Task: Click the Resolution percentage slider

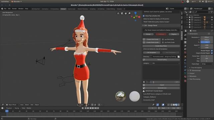Action: [x=207, y=42]
